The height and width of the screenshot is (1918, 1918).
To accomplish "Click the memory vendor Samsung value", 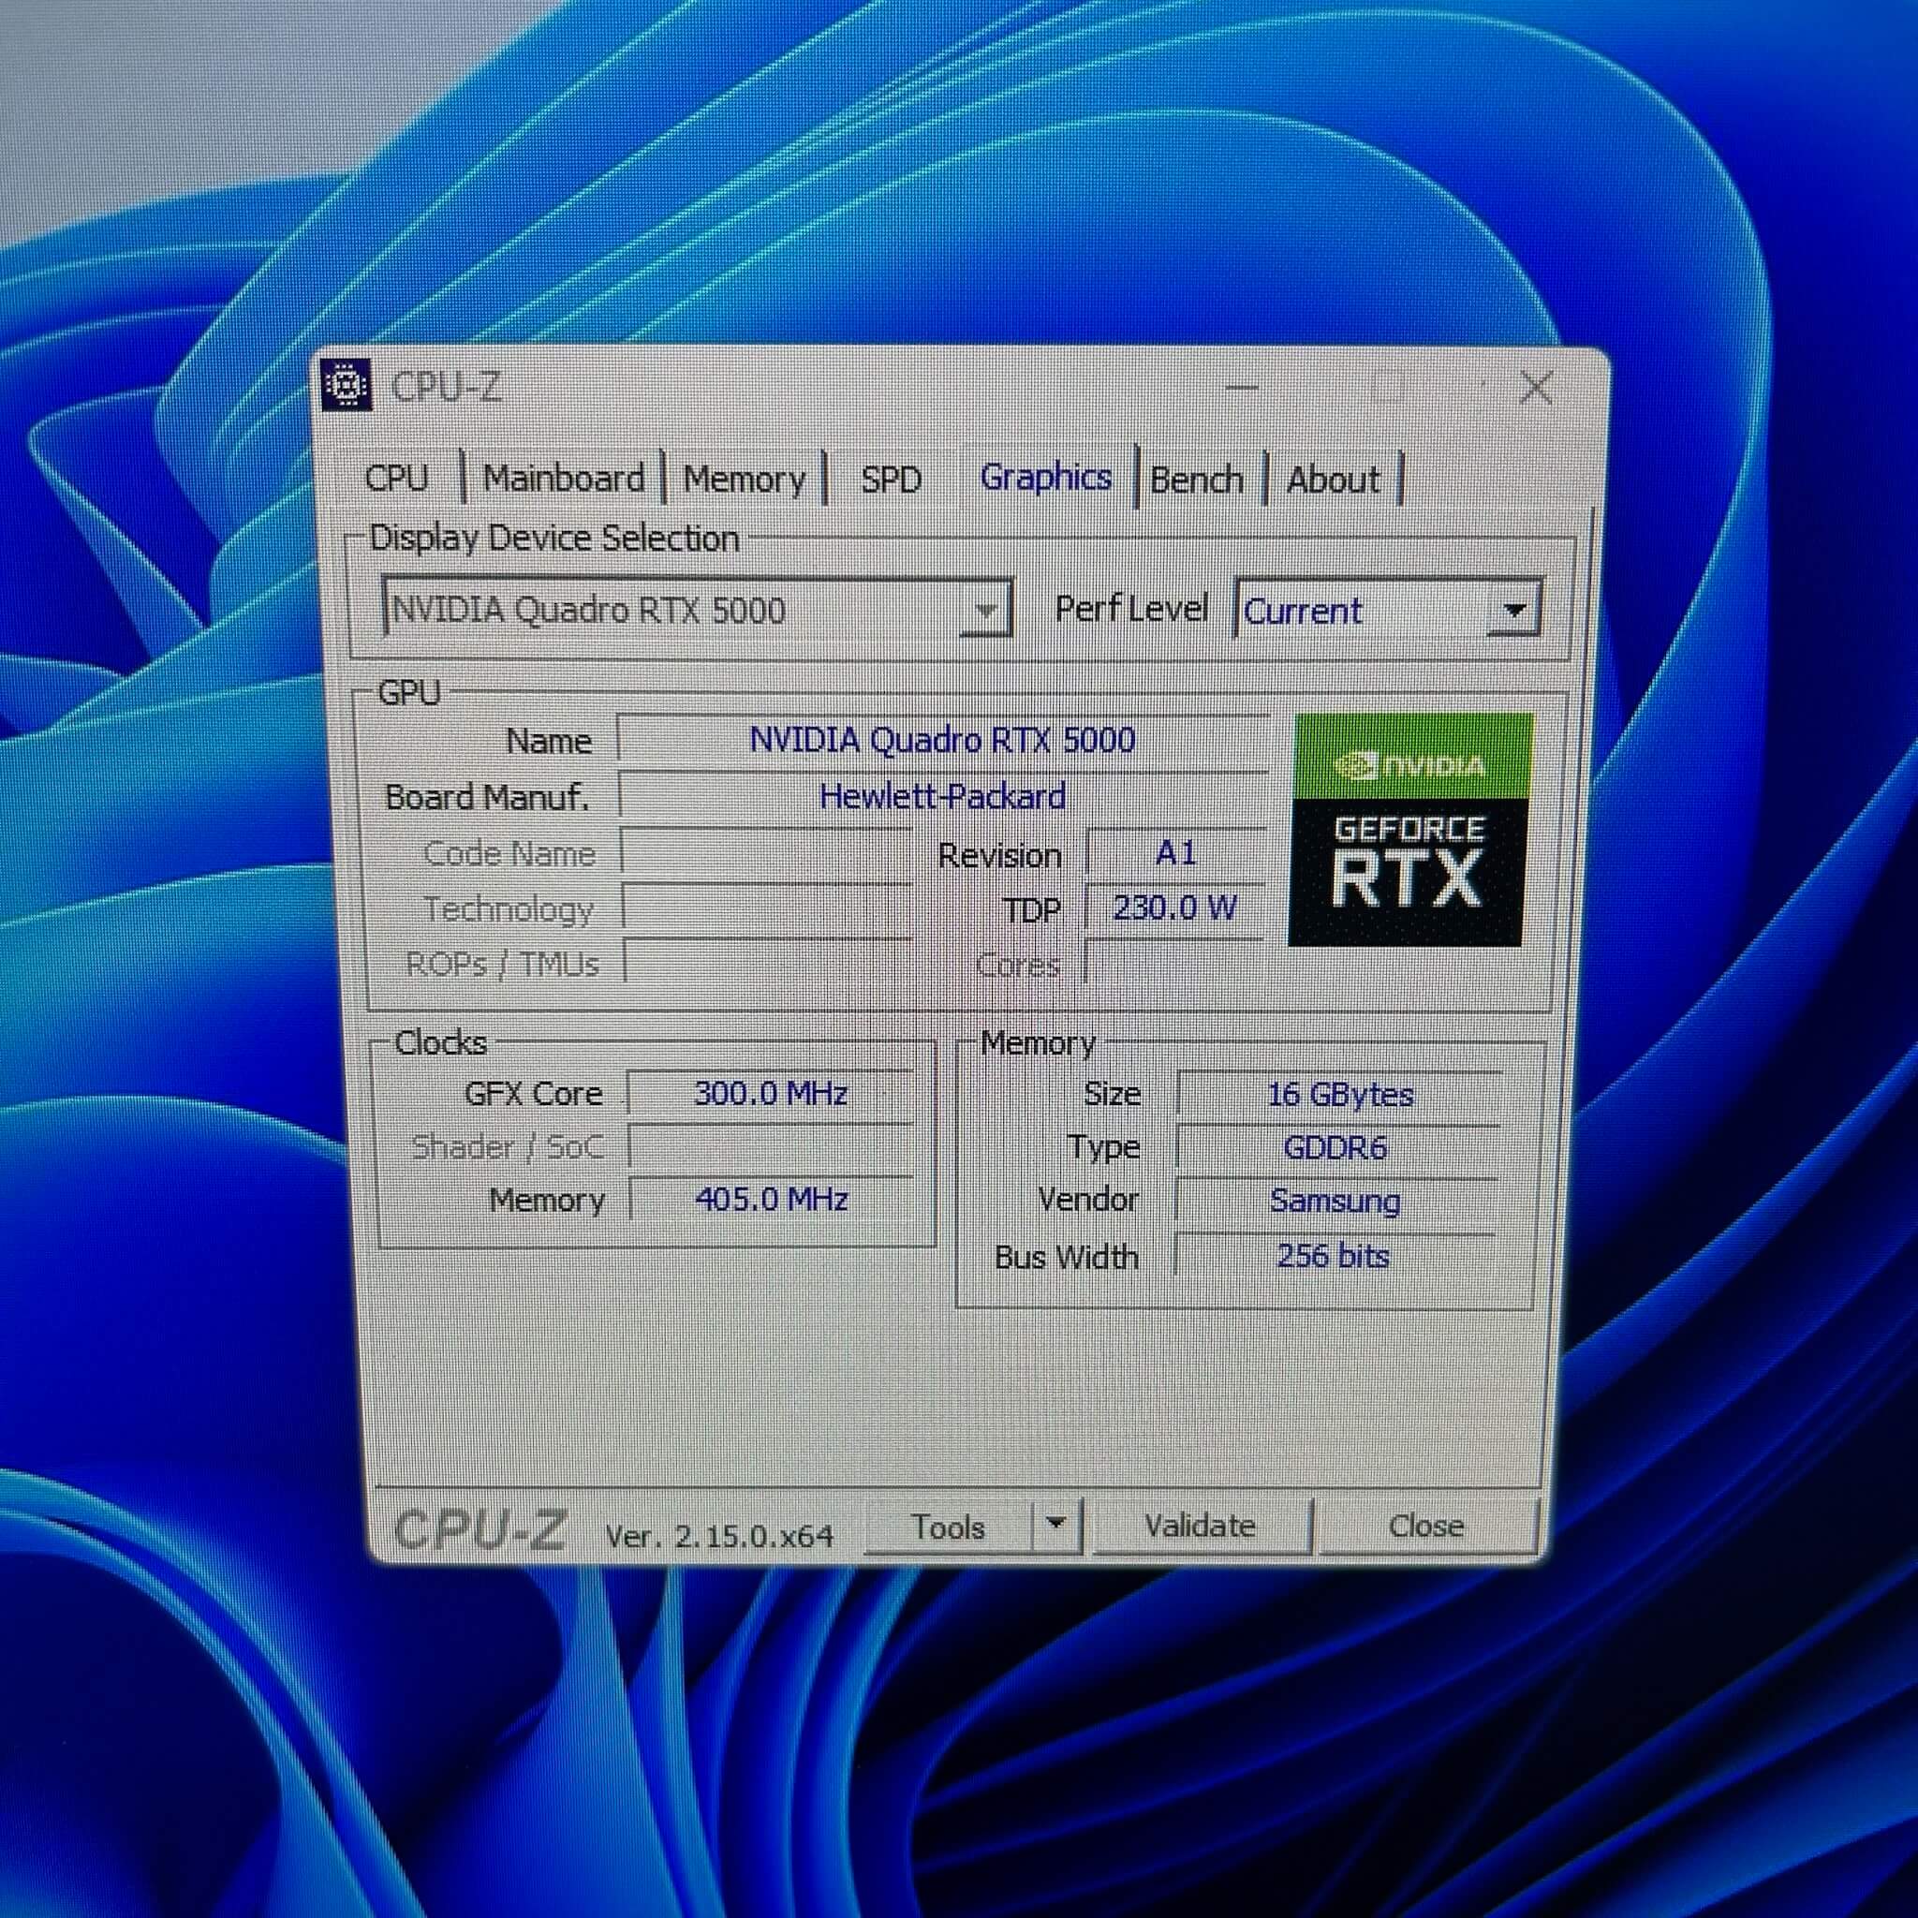I will (1335, 1202).
